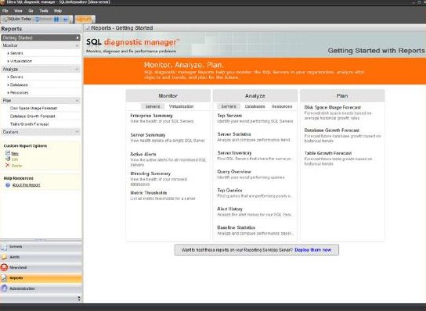Image resolution: width=426 pixels, height=311 pixels.
Task: Open the Server Summary report
Action: click(x=148, y=135)
